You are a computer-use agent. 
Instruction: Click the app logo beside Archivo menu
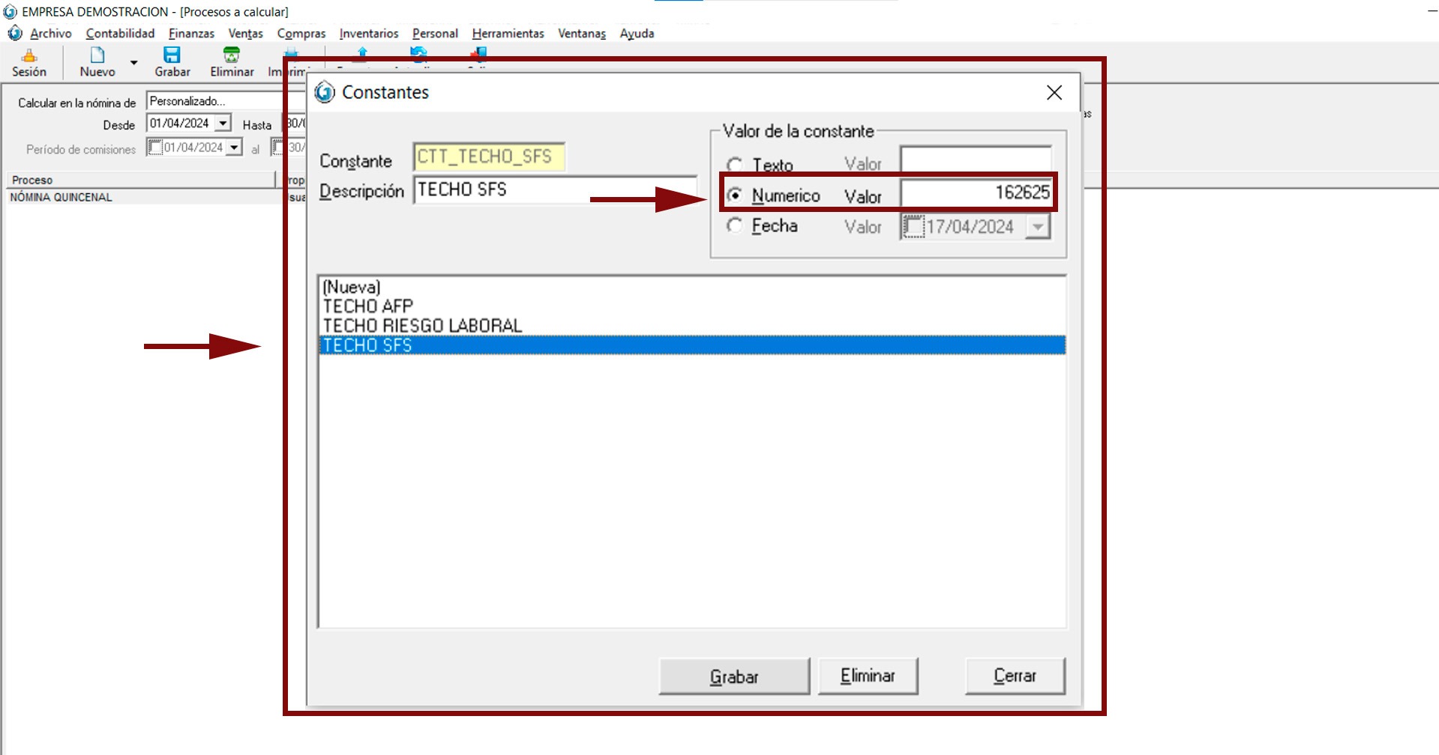point(15,34)
